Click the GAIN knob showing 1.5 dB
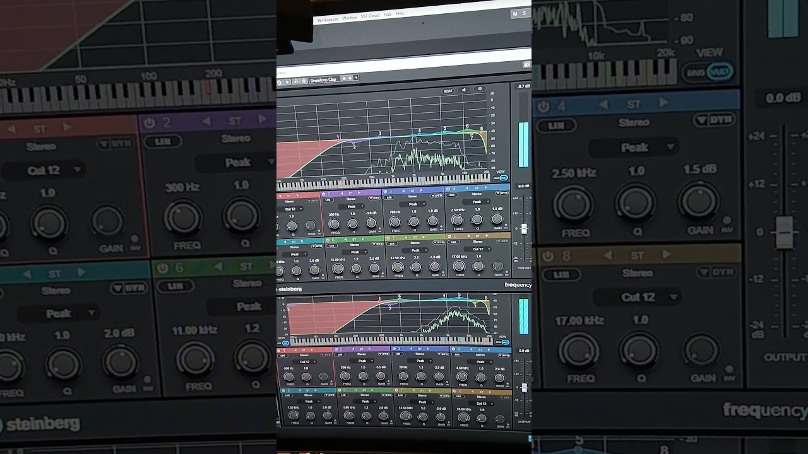The image size is (808, 454). coord(497,219)
